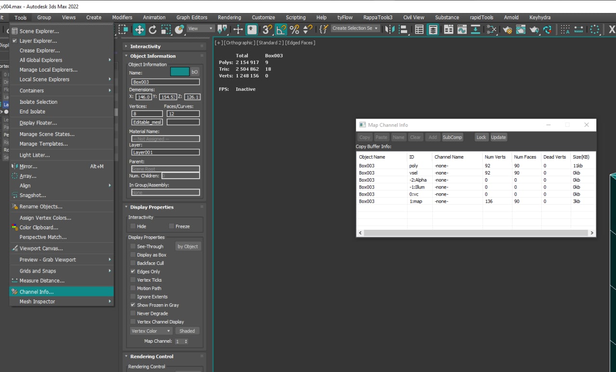Toggle the Angle Snap icon
Screen dimensions: 616x372
coord(281,29)
